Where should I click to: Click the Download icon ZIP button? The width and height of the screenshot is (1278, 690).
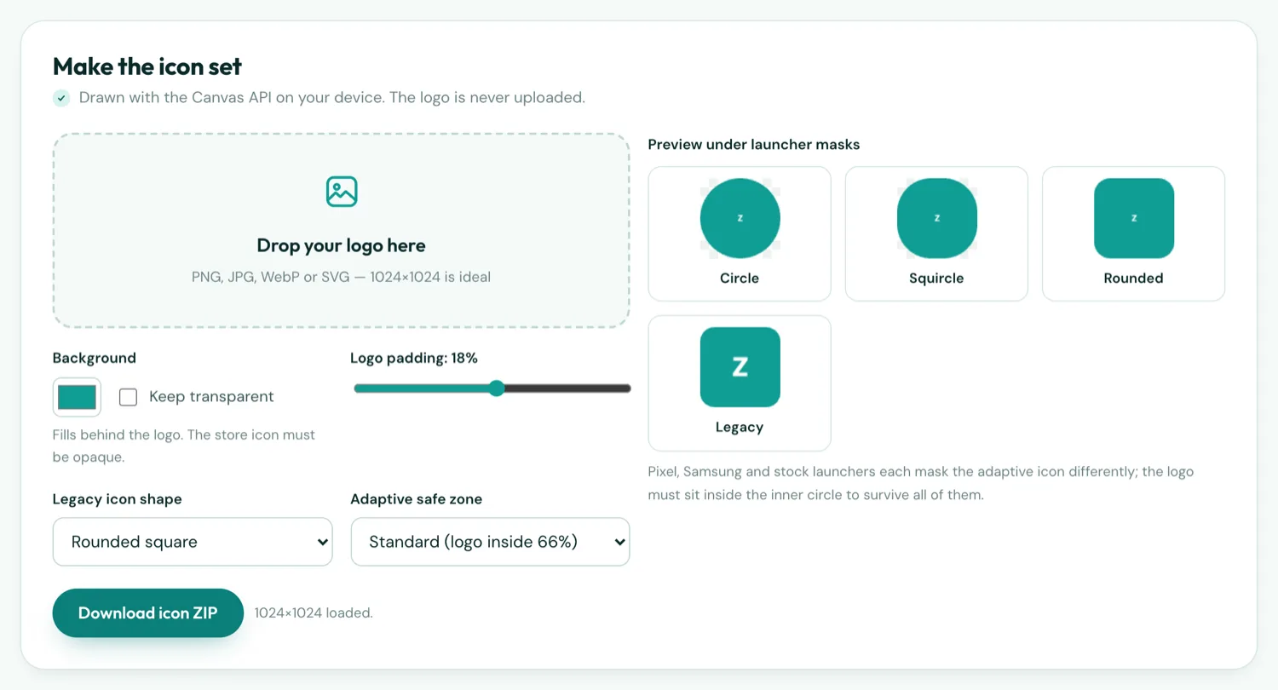[148, 612]
